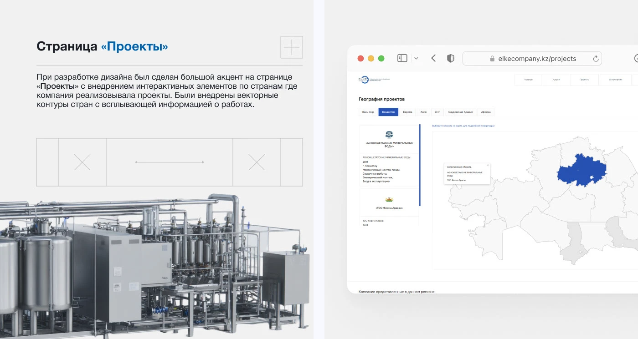Image resolution: width=638 pixels, height=339 pixels.
Task: Close the Акмолинская область map popup
Action: (488, 165)
